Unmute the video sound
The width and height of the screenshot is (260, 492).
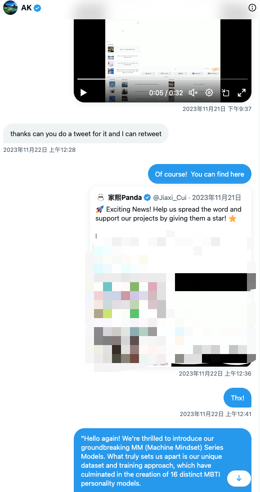[x=193, y=93]
